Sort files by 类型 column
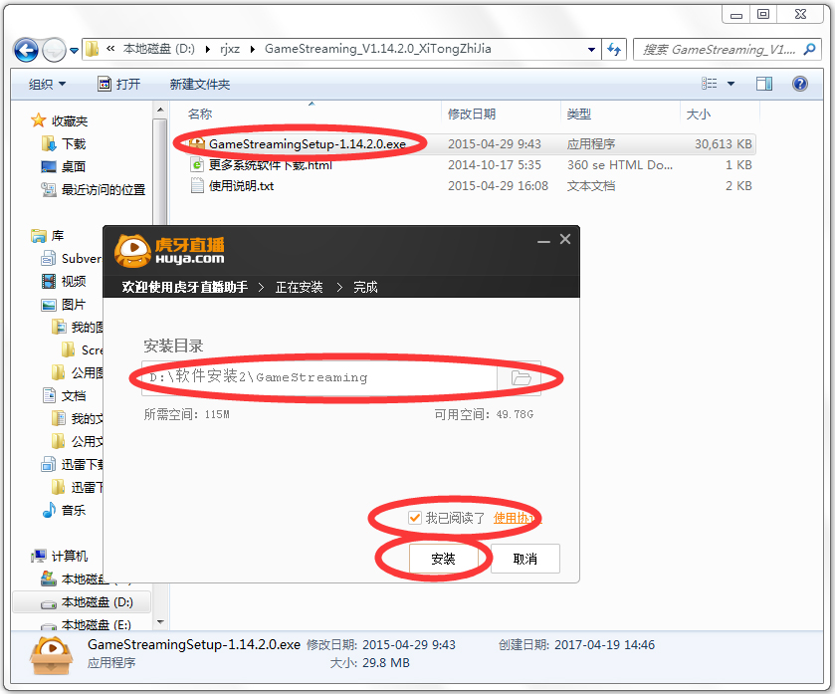835x694 pixels. coord(579,114)
